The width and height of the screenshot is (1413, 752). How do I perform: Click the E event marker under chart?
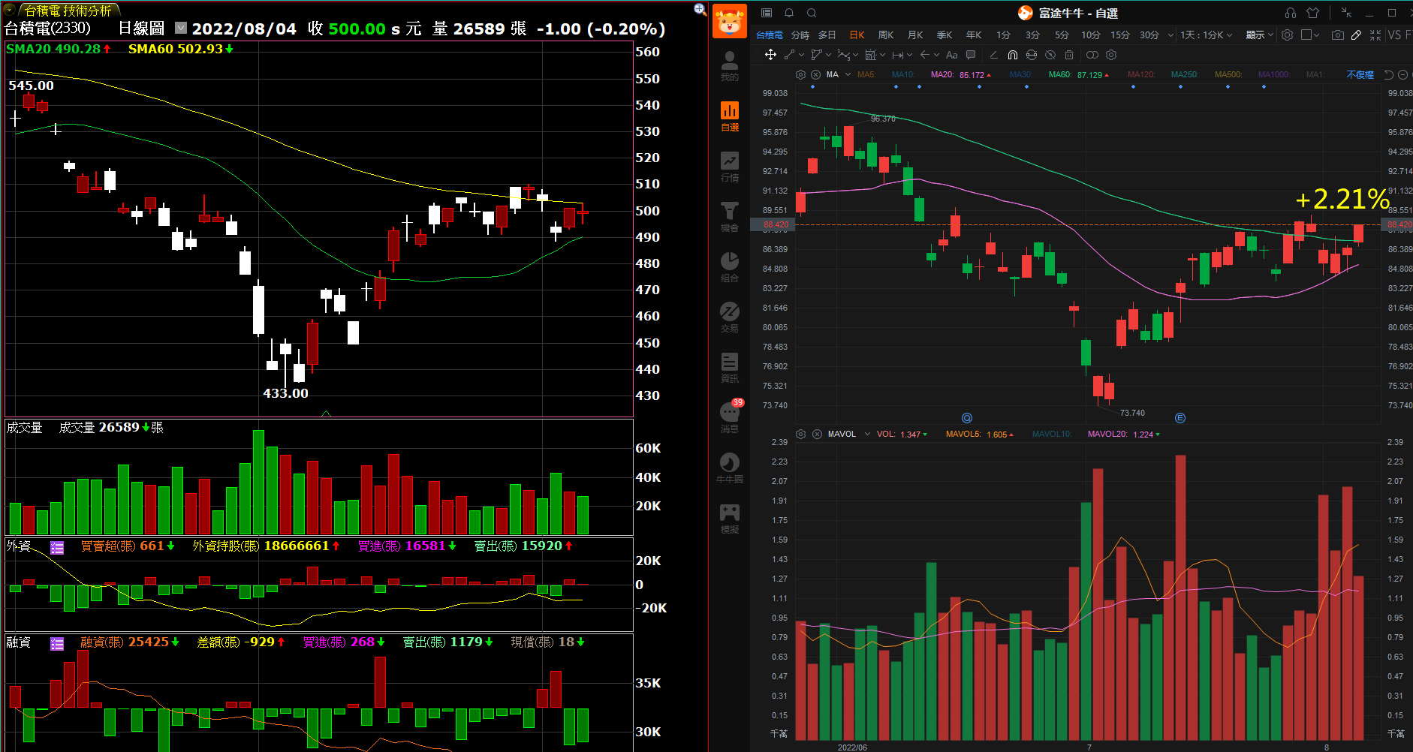point(1180,418)
